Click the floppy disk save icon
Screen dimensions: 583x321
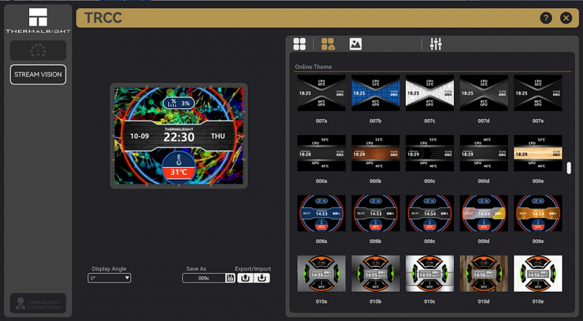point(230,278)
